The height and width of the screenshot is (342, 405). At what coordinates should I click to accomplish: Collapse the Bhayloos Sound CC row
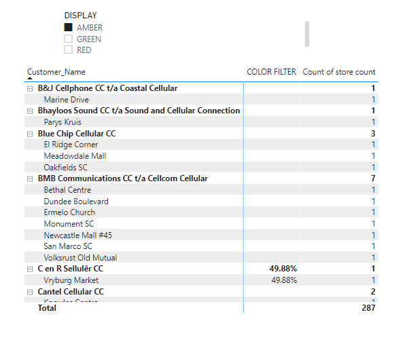(x=30, y=111)
